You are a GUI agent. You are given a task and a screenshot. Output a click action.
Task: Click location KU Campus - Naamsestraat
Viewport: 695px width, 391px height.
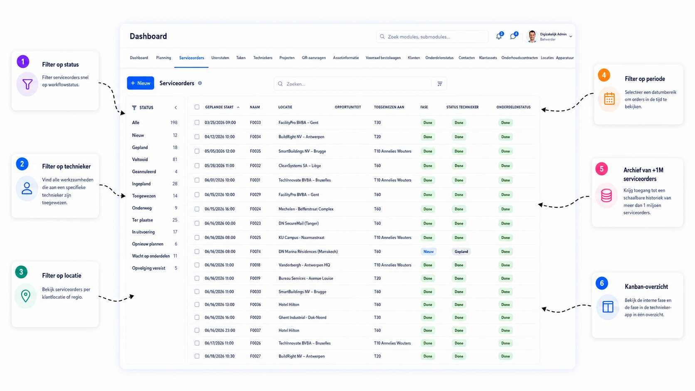[301, 238]
